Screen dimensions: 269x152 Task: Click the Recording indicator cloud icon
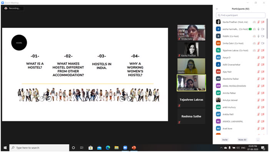coord(6,8)
